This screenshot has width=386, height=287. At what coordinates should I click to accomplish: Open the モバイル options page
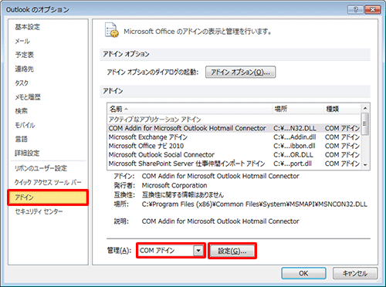25,125
